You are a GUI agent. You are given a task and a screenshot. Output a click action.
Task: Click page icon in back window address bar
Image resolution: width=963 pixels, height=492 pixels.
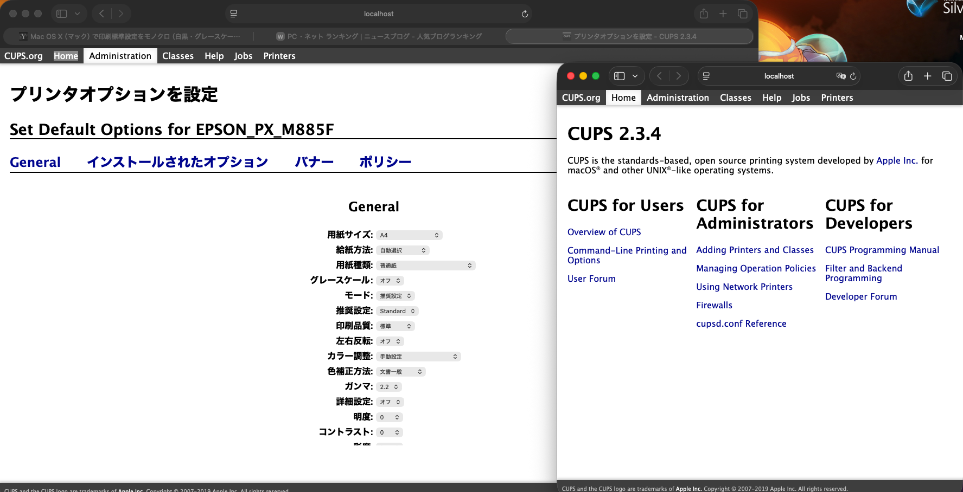[x=234, y=14]
